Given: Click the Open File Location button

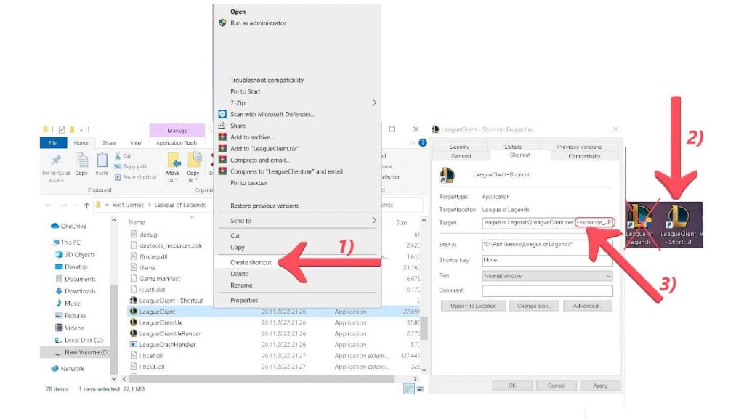Looking at the screenshot, I should point(473,306).
